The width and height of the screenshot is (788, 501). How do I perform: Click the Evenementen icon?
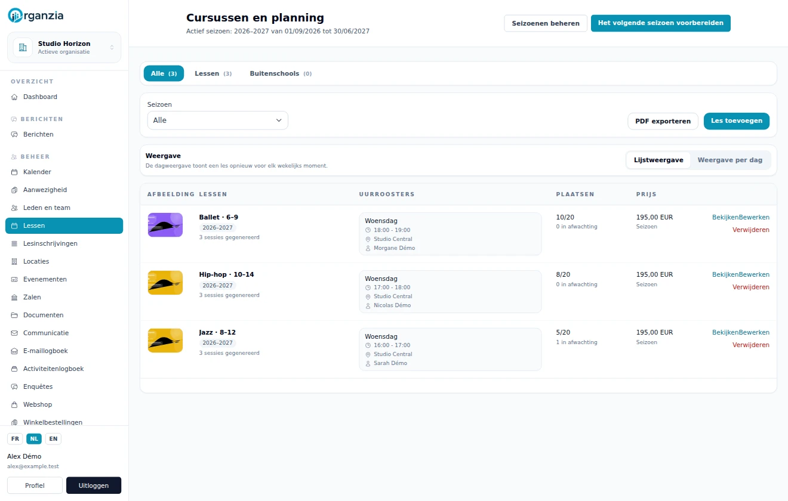[x=14, y=280]
